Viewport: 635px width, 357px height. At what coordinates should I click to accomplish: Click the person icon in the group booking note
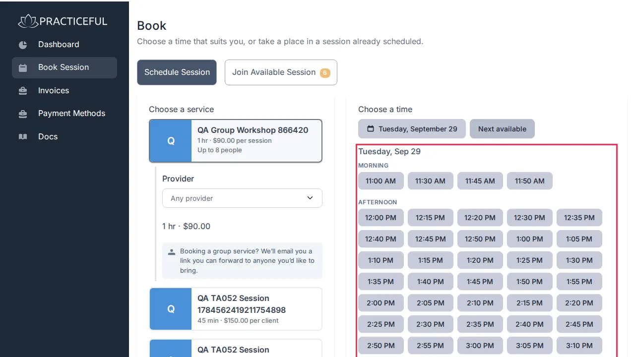(172, 252)
